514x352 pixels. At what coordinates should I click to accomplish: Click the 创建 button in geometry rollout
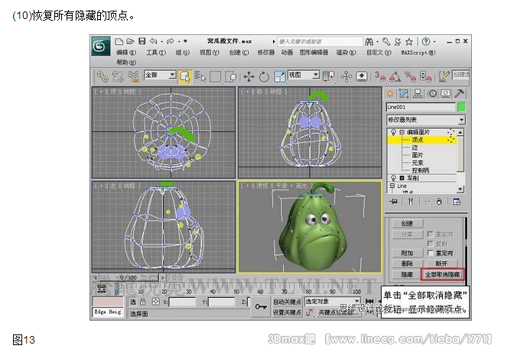coord(407,224)
